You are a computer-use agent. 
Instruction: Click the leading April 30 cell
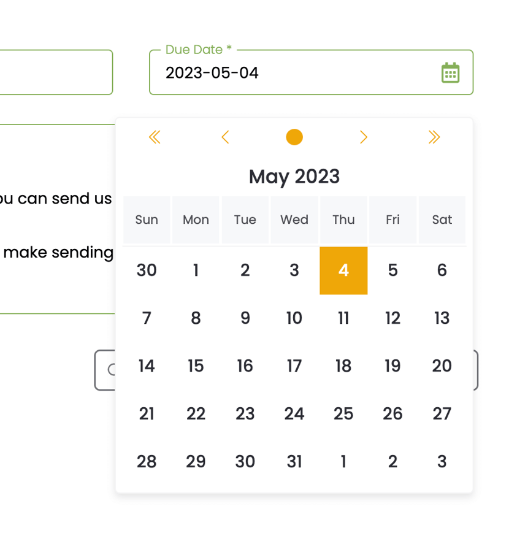click(147, 270)
